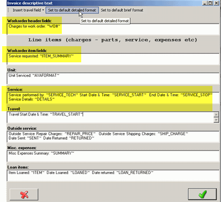The height and width of the screenshot is (202, 221).
Task: Click the ~SERVICE_STOP~ token text
Action: (196, 95)
